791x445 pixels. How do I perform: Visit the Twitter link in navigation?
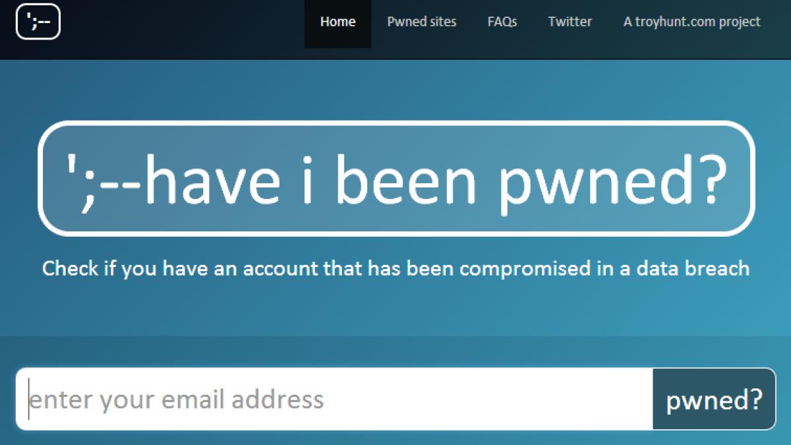point(570,22)
